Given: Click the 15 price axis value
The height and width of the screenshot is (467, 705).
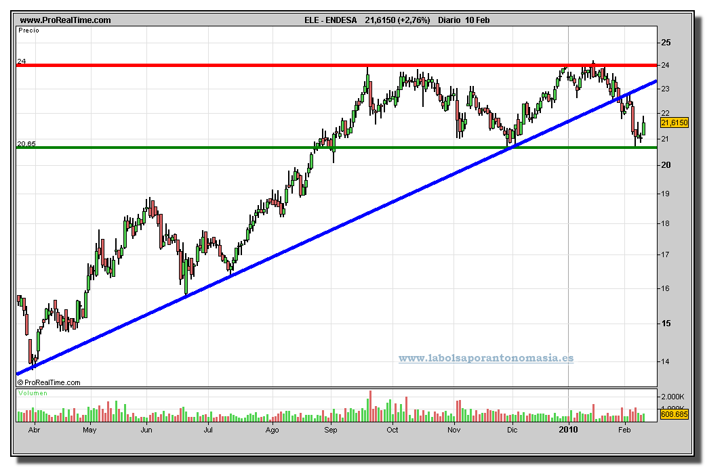Looking at the screenshot, I should pyautogui.click(x=666, y=324).
